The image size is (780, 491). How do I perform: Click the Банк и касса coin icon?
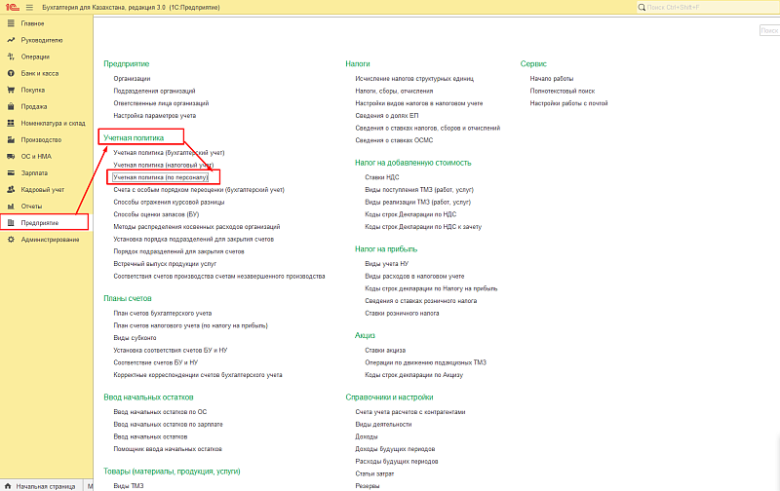10,73
